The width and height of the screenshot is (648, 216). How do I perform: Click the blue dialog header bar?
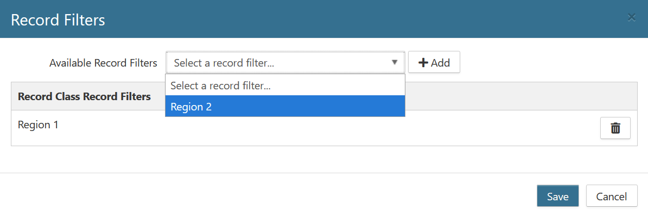point(323,19)
